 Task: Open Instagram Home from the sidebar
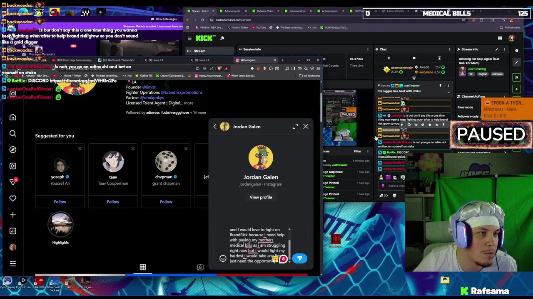(x=13, y=118)
